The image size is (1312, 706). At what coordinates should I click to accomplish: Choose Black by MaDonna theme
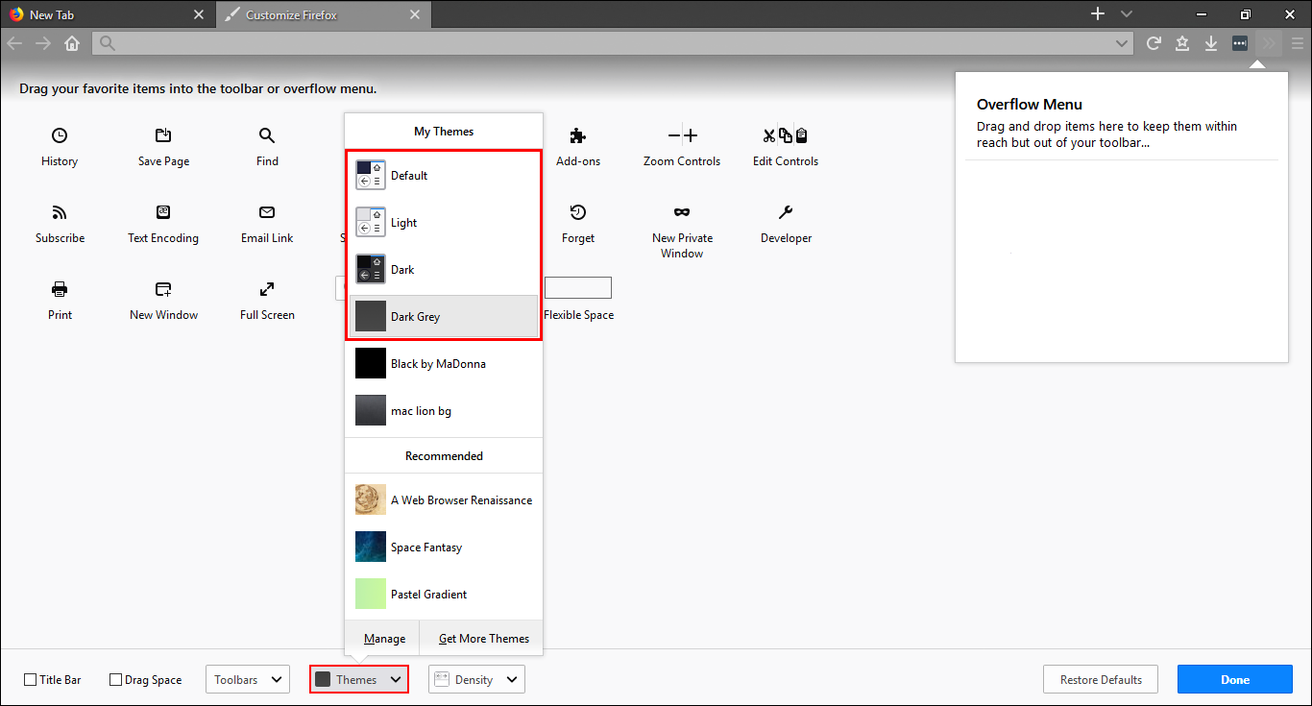(x=444, y=364)
